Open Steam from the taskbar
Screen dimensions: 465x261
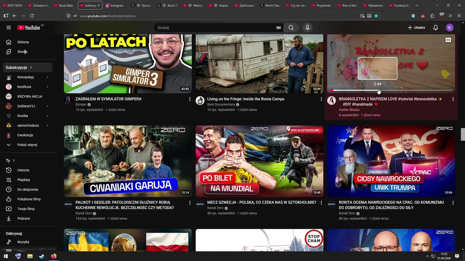click(42, 256)
